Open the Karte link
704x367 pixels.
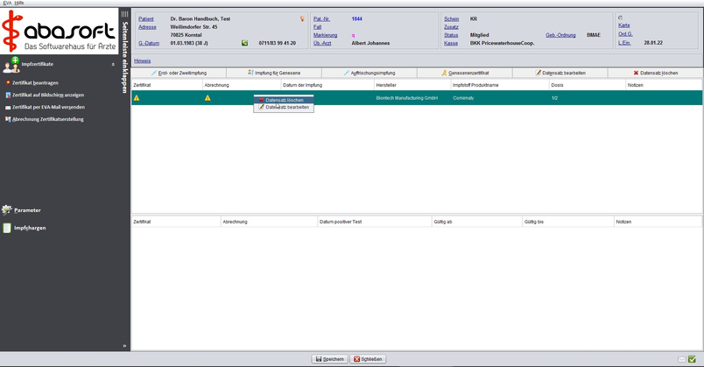tap(623, 25)
